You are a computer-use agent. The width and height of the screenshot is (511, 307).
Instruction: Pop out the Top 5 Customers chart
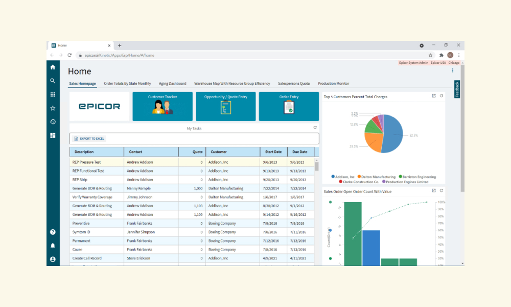click(434, 96)
